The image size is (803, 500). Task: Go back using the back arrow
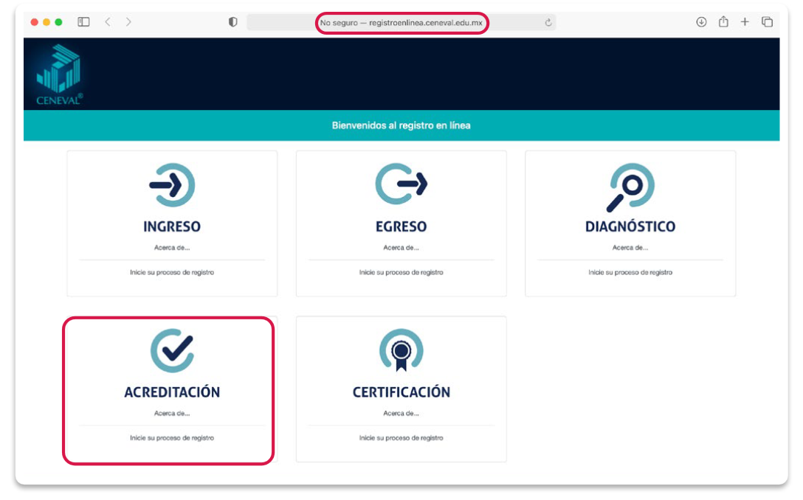click(x=108, y=22)
